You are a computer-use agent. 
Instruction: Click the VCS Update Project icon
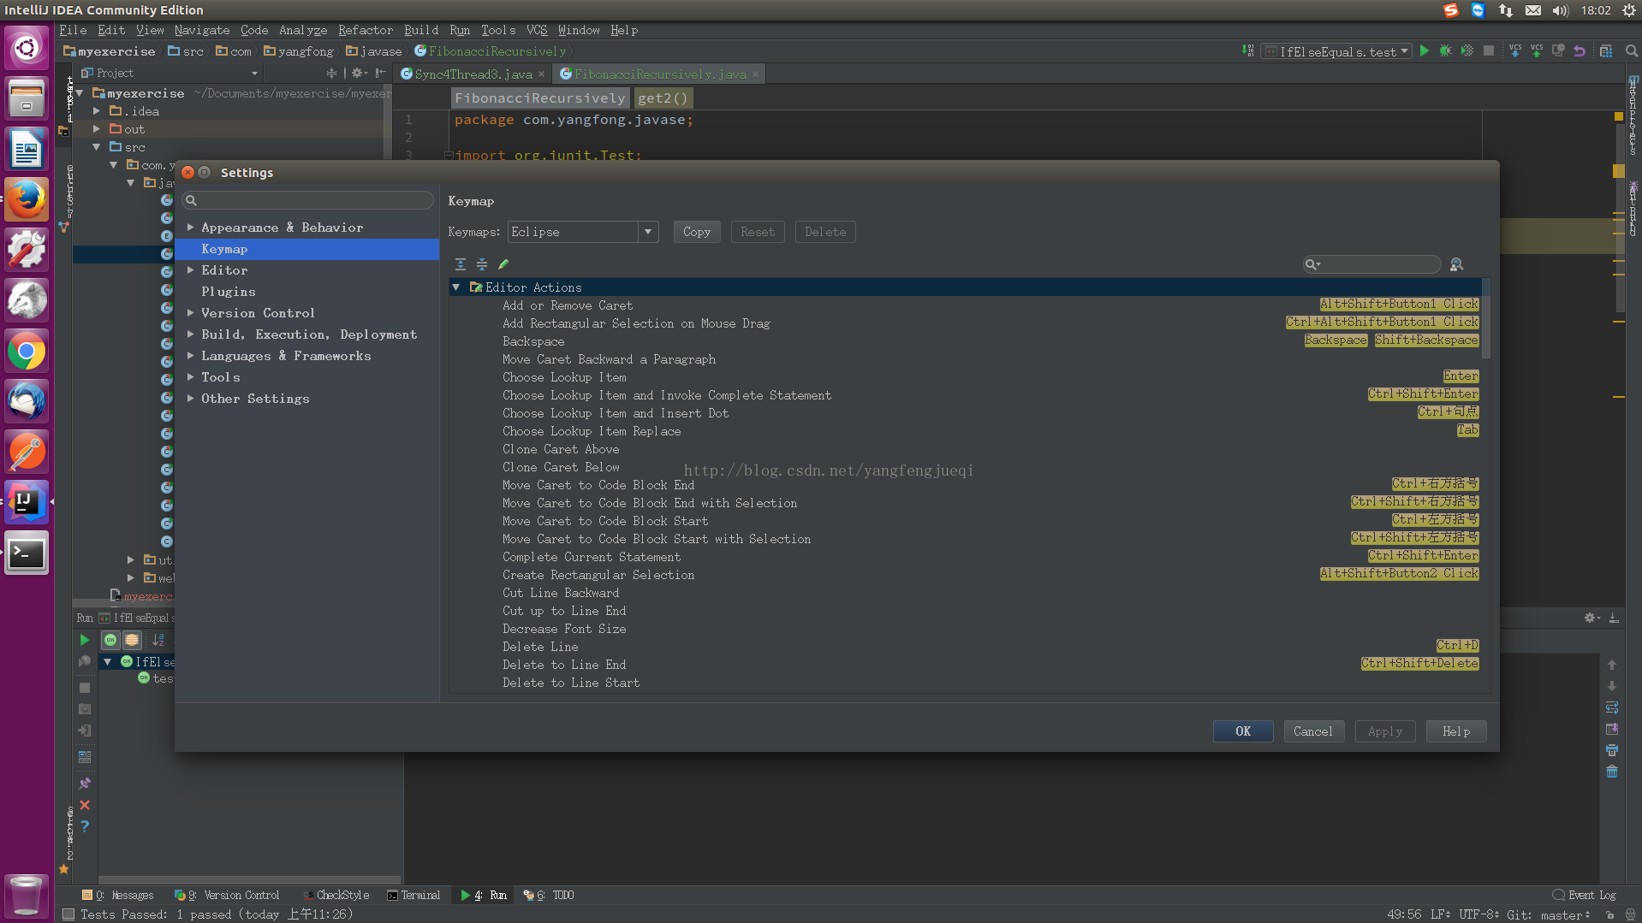[1515, 51]
